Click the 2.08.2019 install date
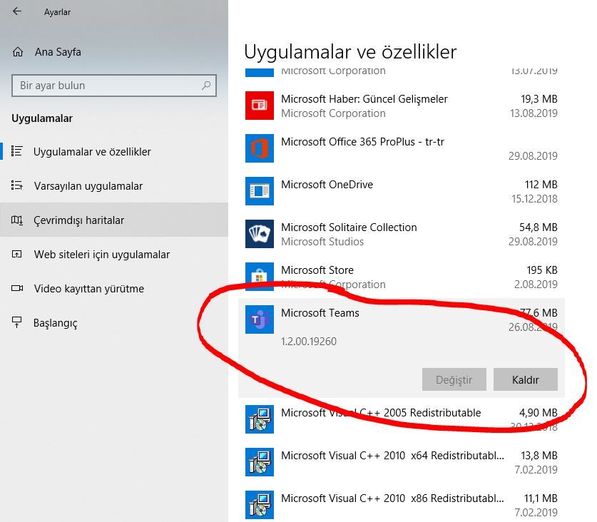 click(536, 285)
